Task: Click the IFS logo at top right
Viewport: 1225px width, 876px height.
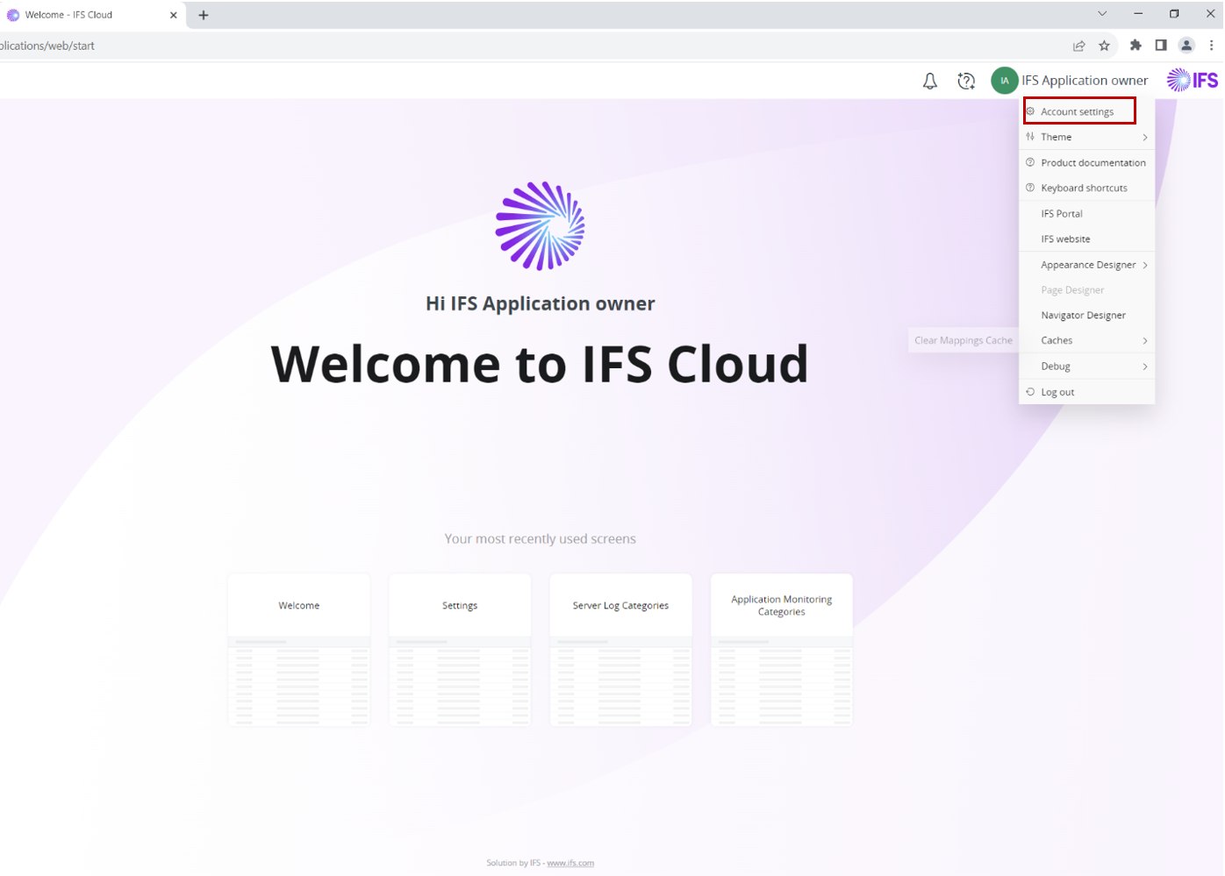Action: coord(1193,79)
